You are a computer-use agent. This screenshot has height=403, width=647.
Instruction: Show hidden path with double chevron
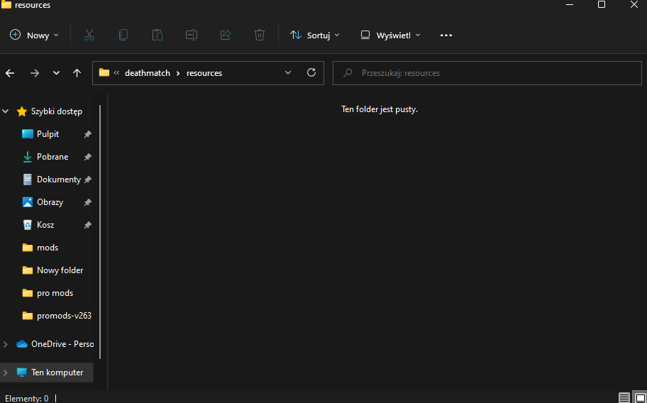[116, 72]
